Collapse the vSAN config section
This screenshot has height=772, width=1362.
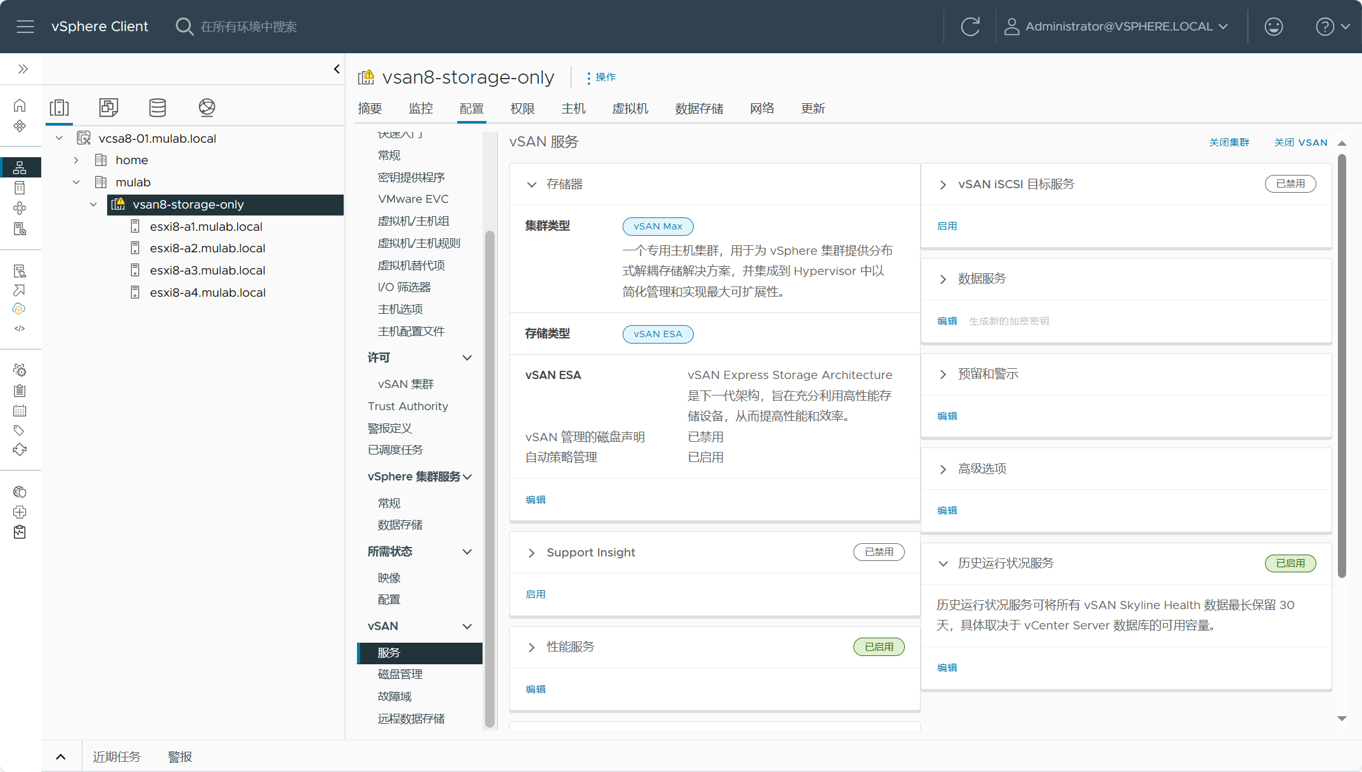pyautogui.click(x=467, y=627)
